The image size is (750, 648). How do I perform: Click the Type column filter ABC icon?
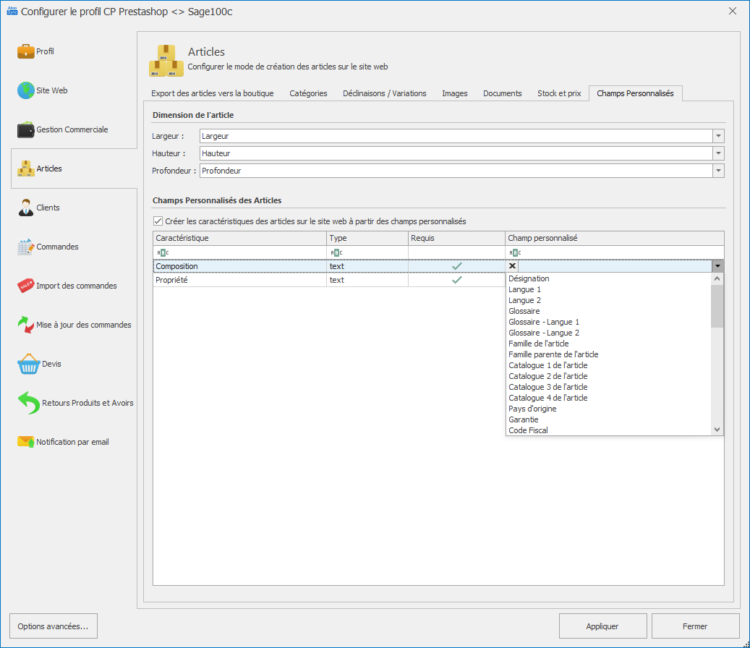(x=337, y=252)
